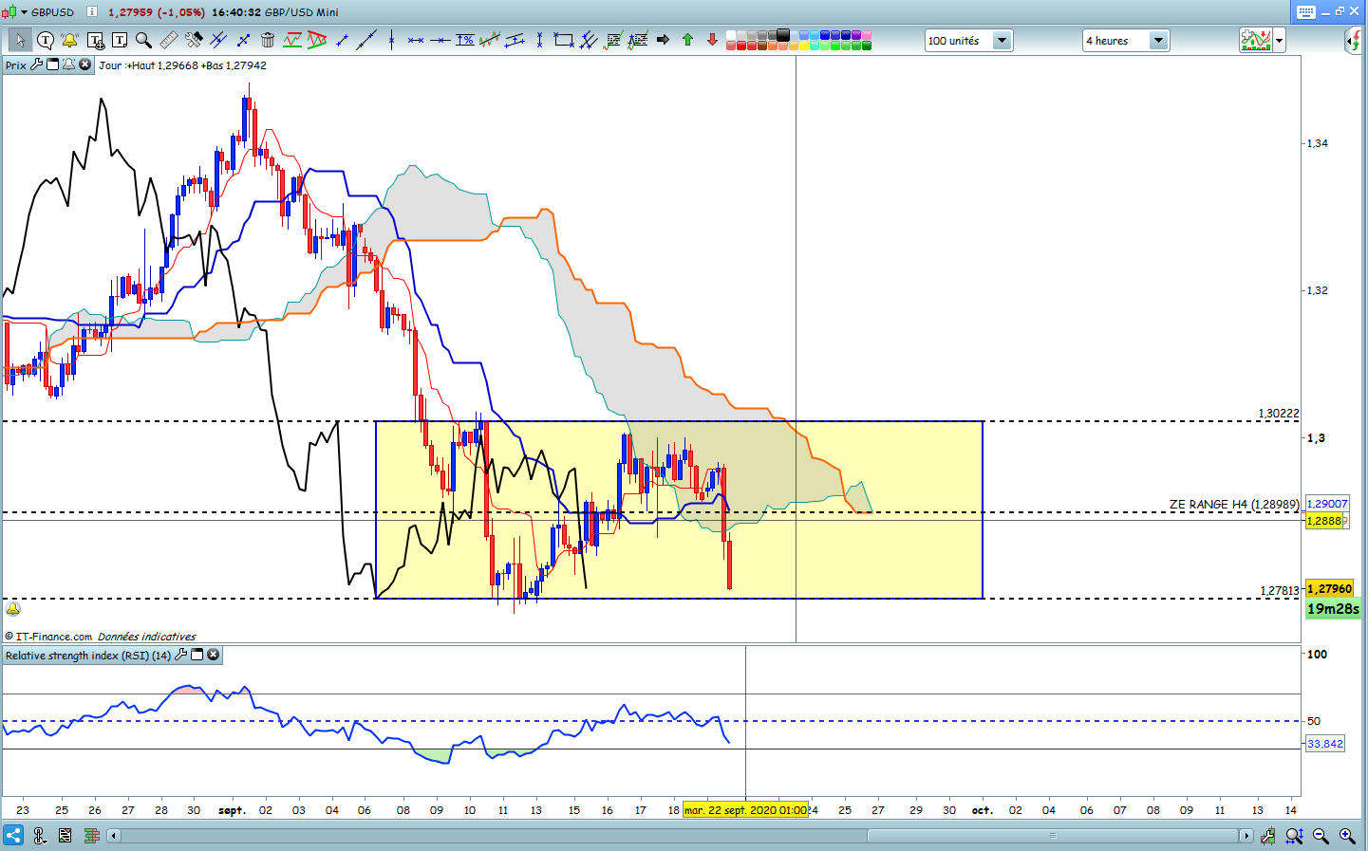Click the 1,27813 support level label
The width and height of the screenshot is (1368, 851).
point(1280,590)
